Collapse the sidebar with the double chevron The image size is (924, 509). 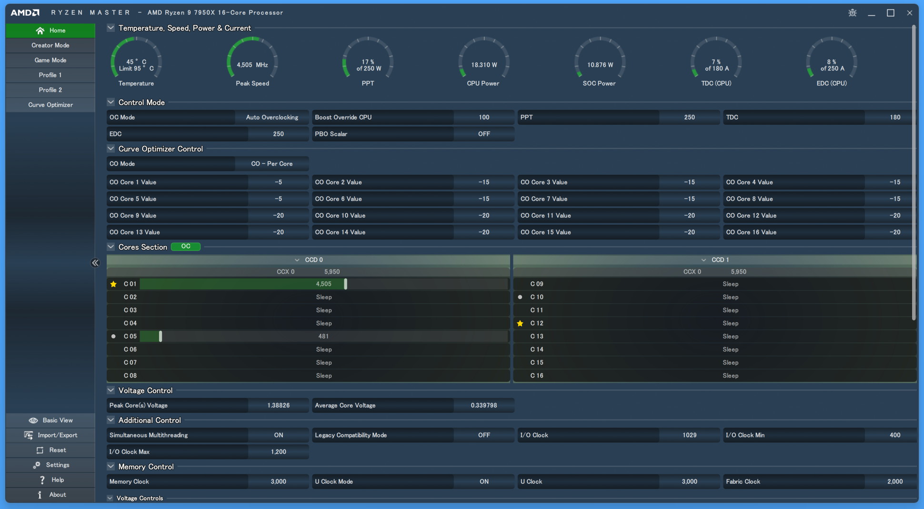point(95,263)
